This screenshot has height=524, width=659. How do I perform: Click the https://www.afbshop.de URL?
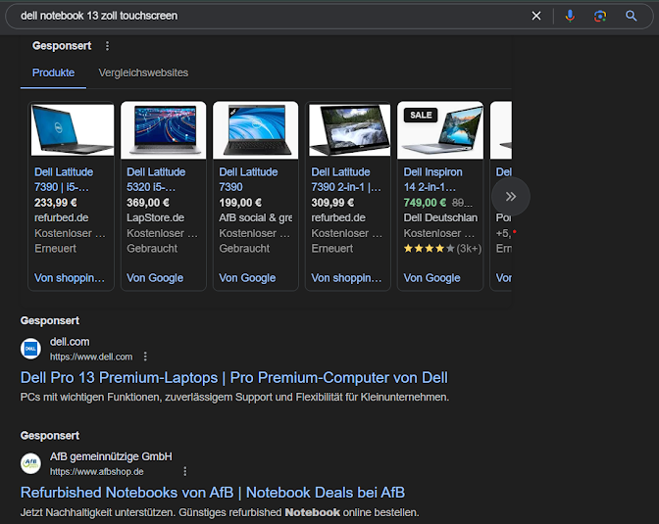point(97,472)
